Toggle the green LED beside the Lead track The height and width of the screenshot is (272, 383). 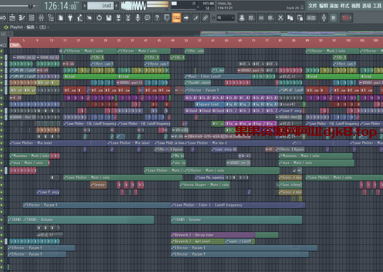[2, 77]
